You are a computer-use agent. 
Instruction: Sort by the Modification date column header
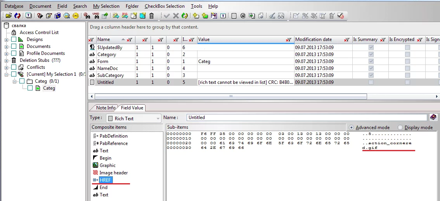(x=314, y=39)
